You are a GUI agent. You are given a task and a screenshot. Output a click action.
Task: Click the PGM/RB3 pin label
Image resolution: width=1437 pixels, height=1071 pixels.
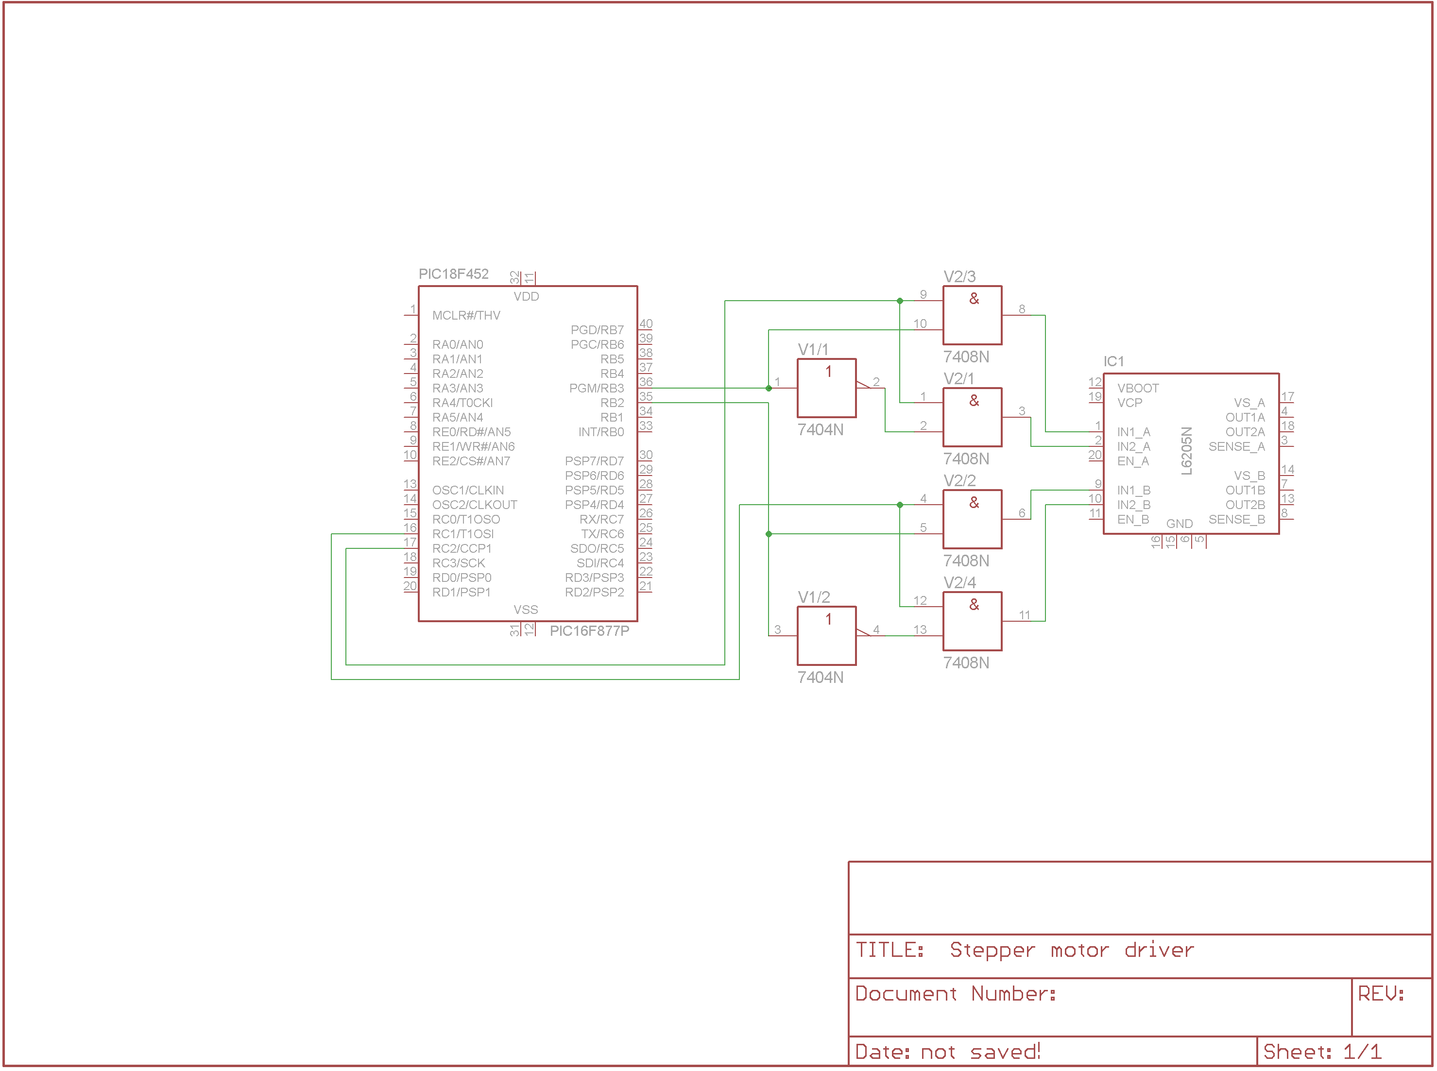point(597,389)
